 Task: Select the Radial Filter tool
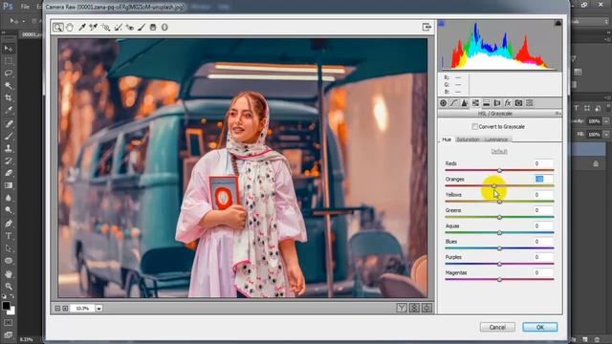(164, 28)
